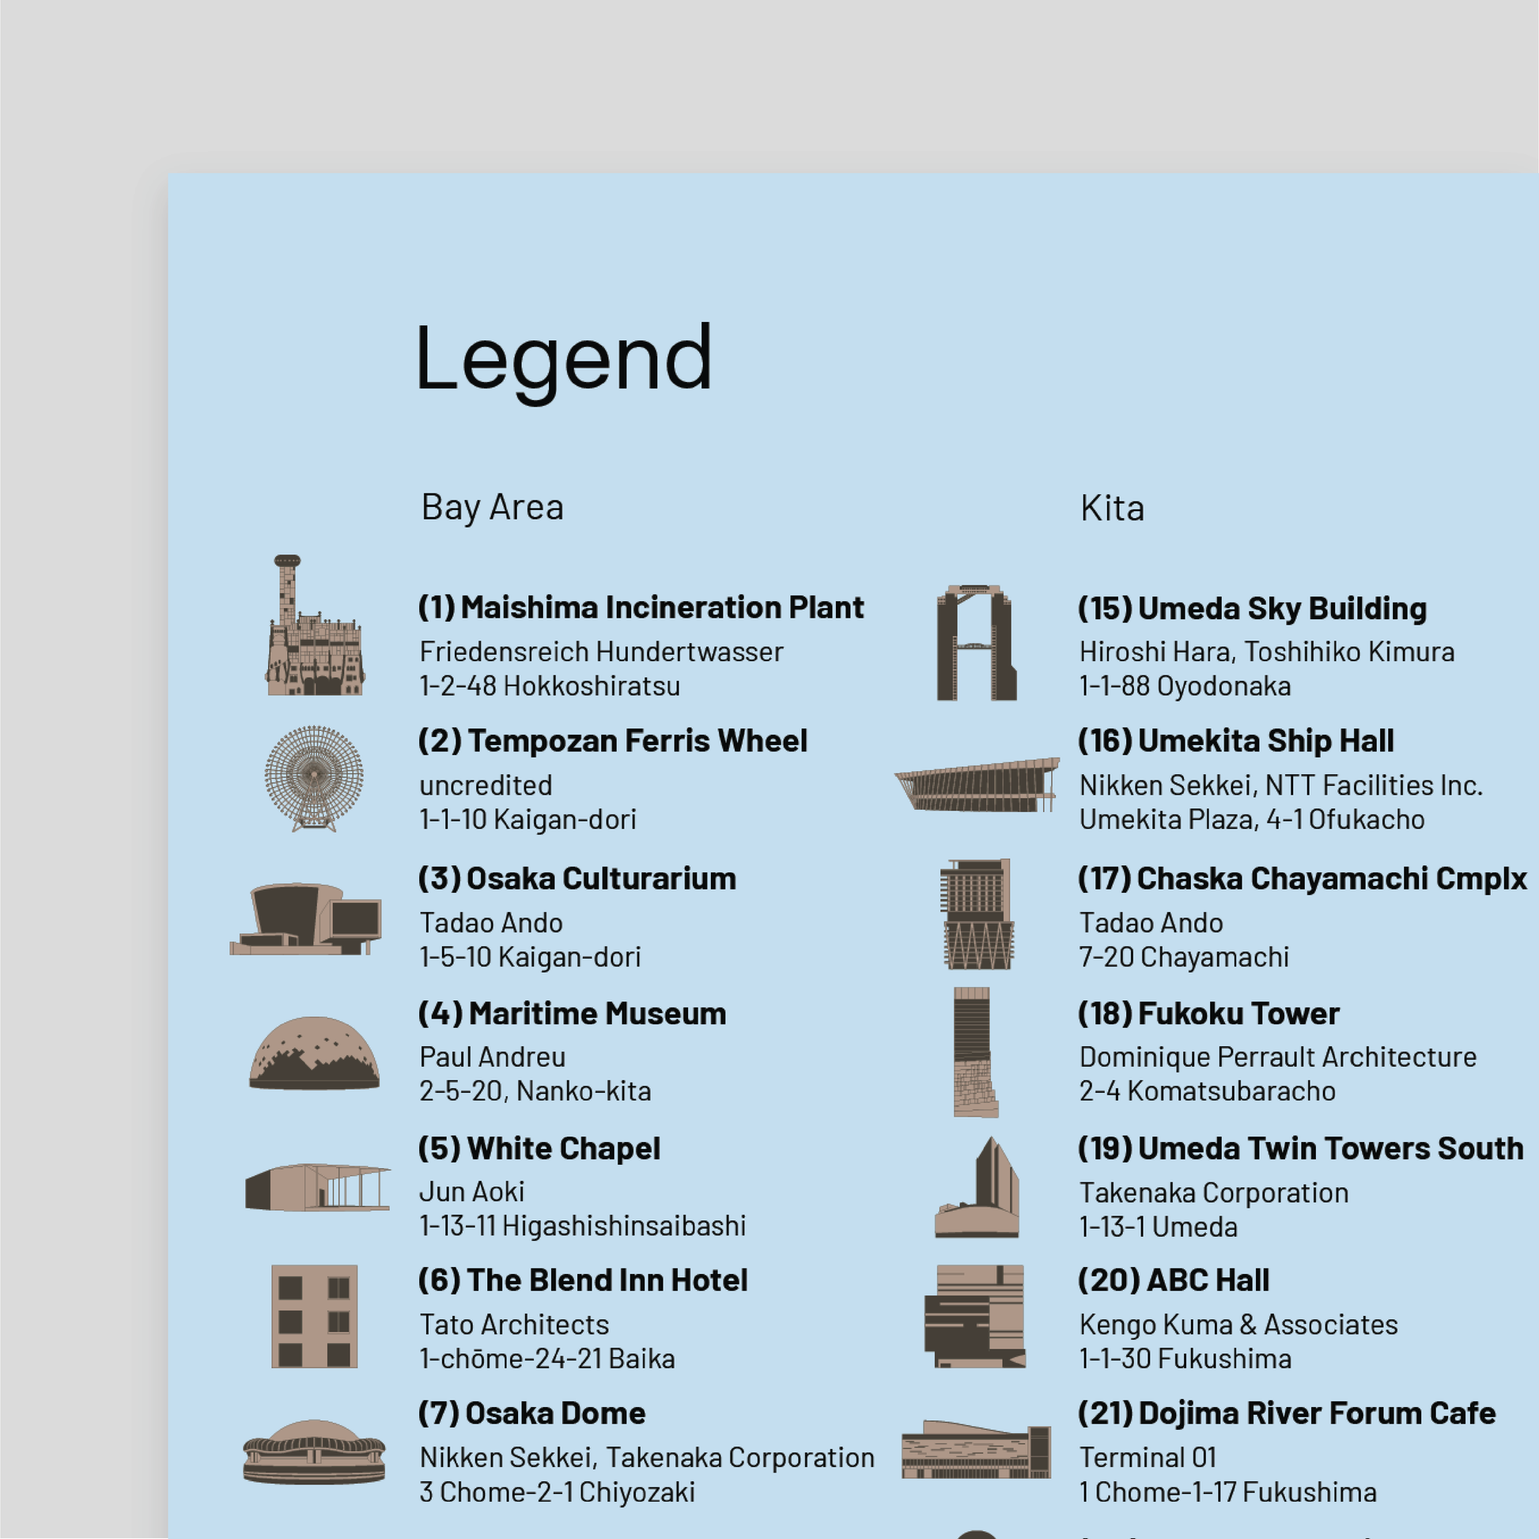Select the Bay Area section heading
Screen dimensions: 1539x1539
[491, 507]
